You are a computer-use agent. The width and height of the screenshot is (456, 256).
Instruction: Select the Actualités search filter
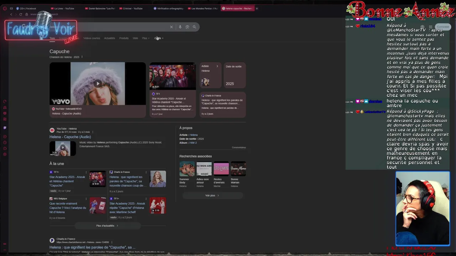109,38
